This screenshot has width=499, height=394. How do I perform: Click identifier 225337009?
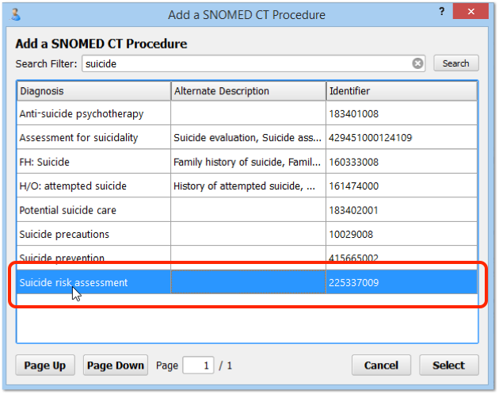pyautogui.click(x=353, y=282)
